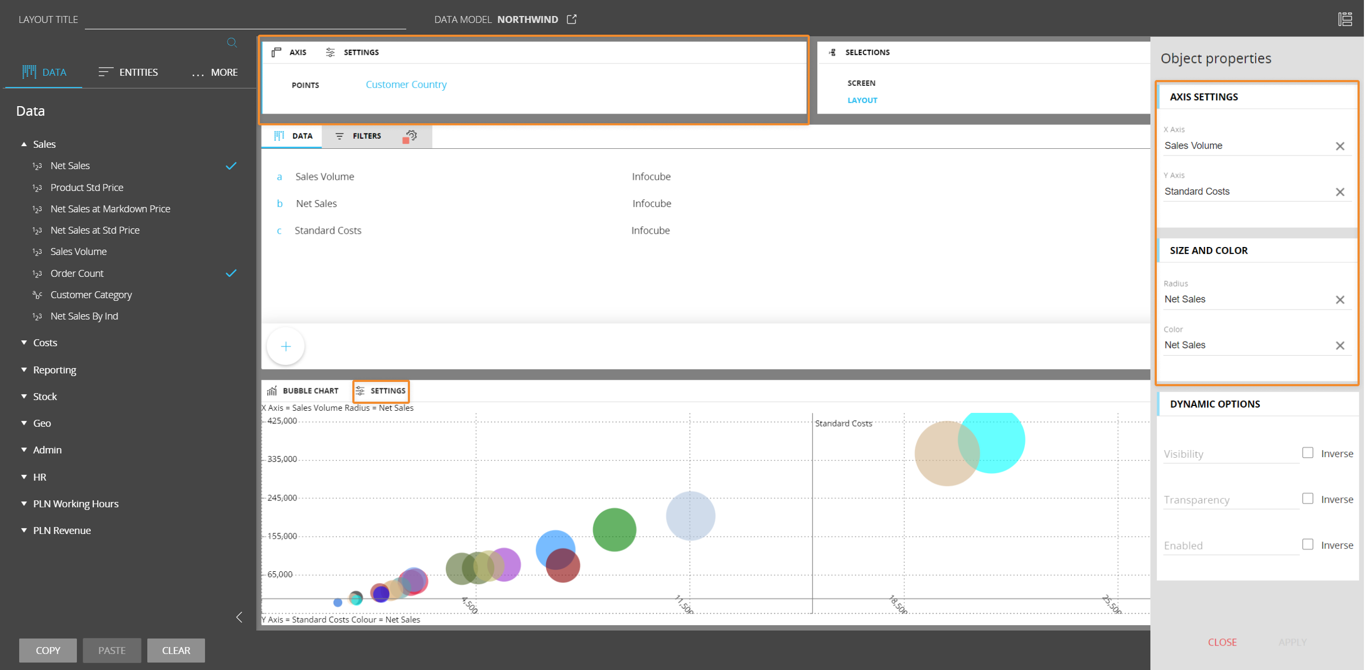Remove the Radius Net Sales assignment
The image size is (1365, 670).
(x=1339, y=300)
